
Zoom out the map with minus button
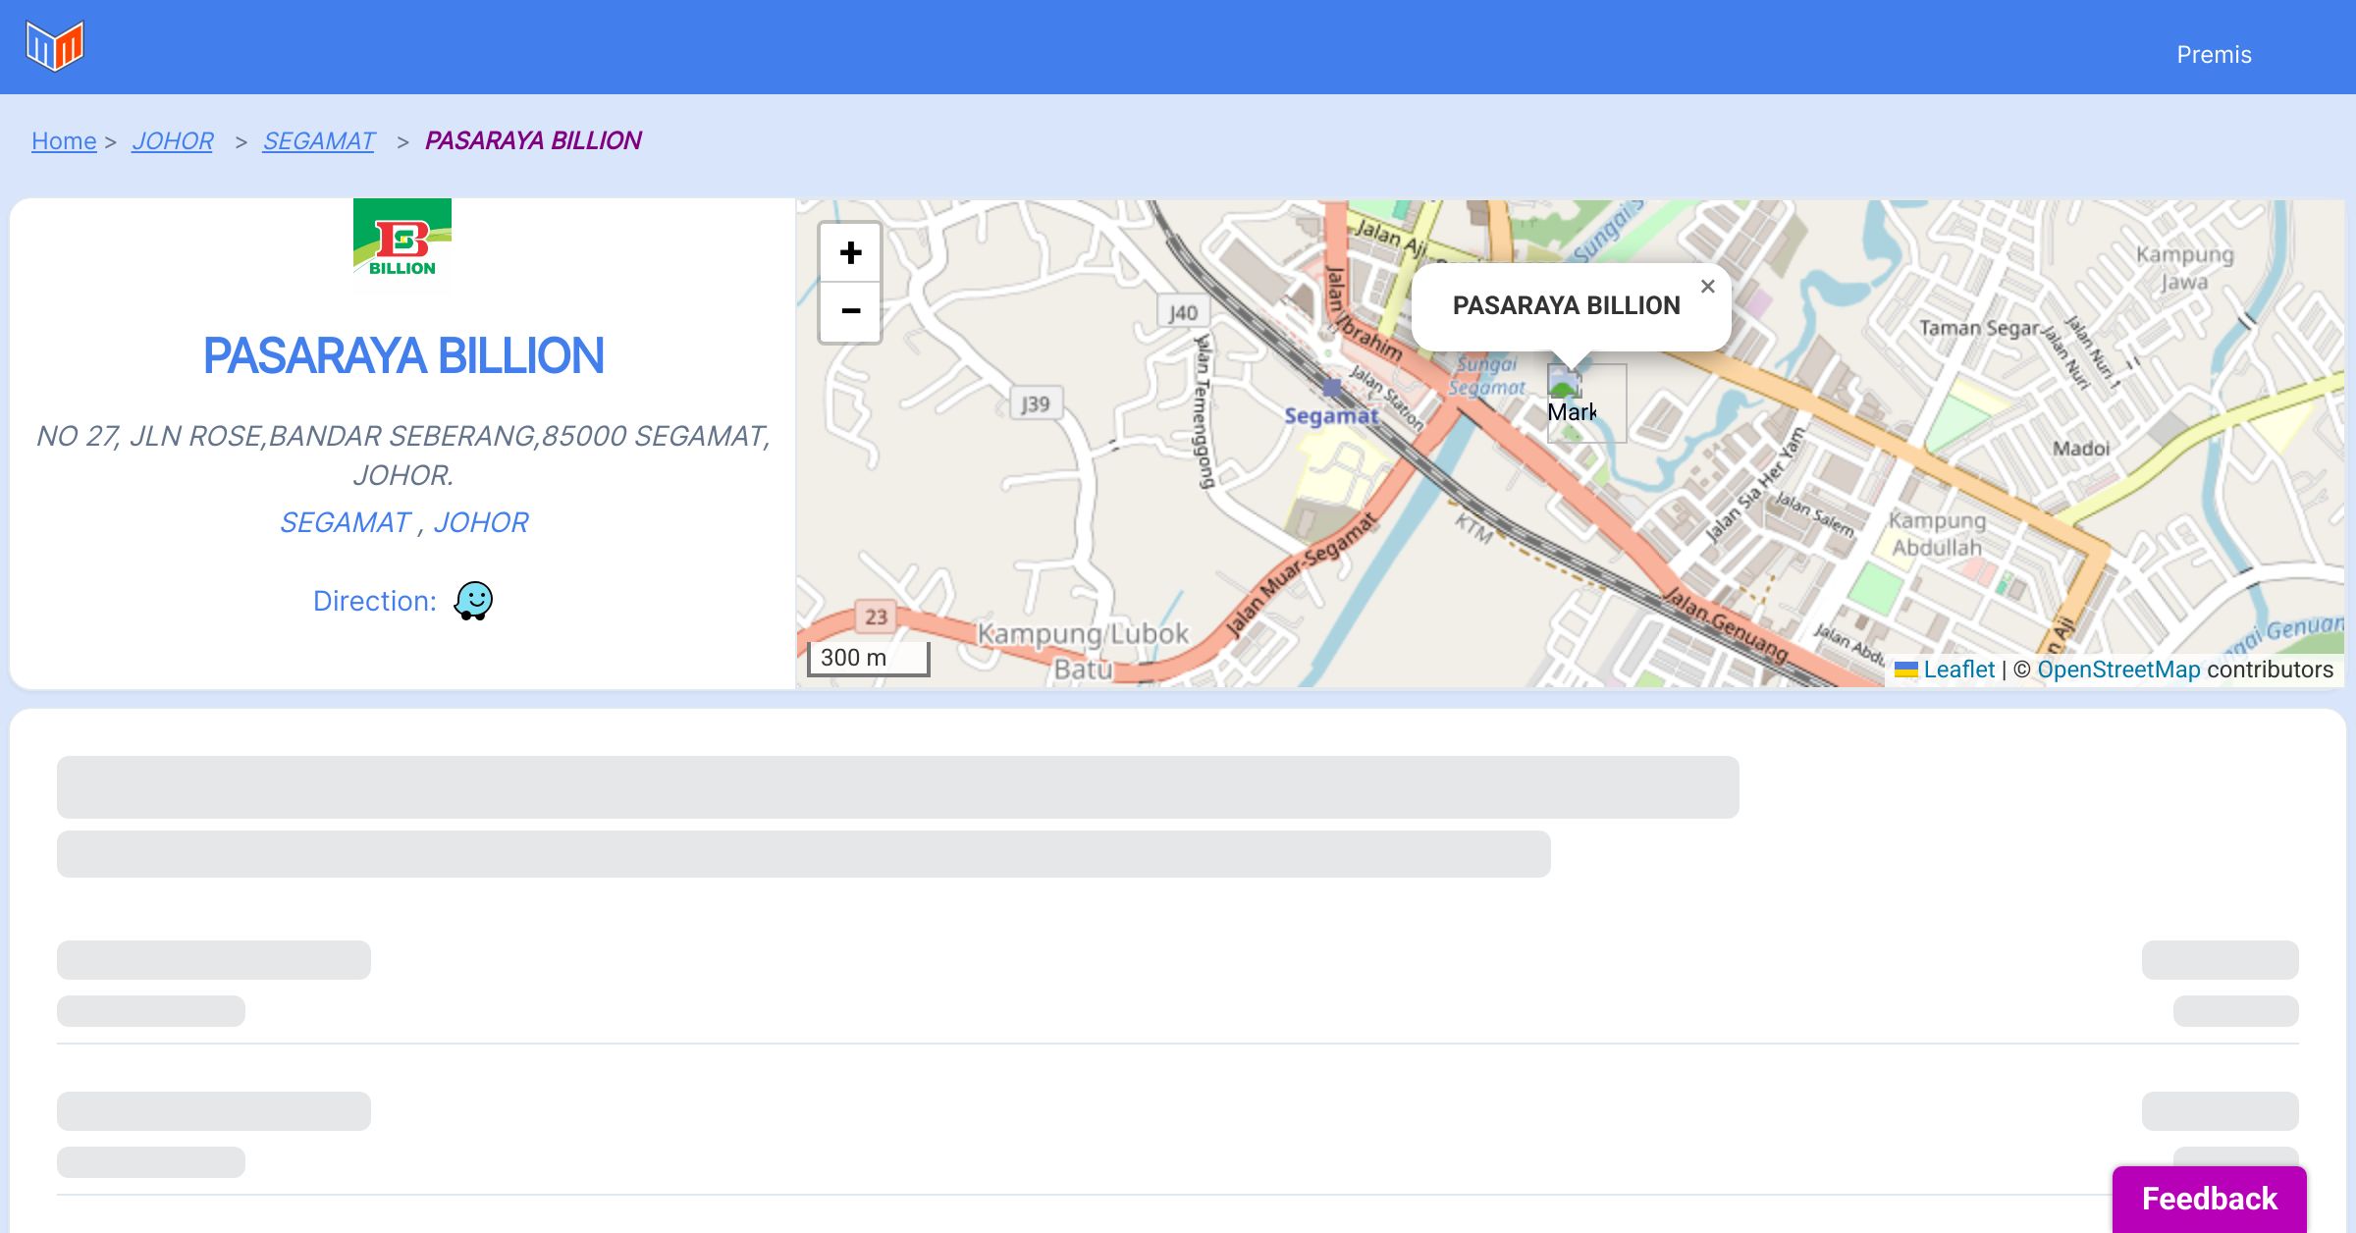point(850,312)
